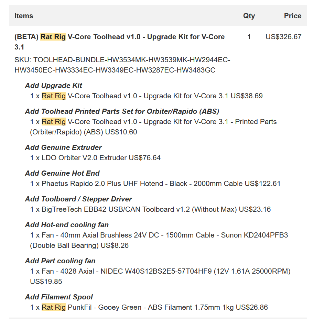Click the Phaetus Rapido 2.0 Plus hotend line
This screenshot has height=319, width=314.
tap(155, 184)
